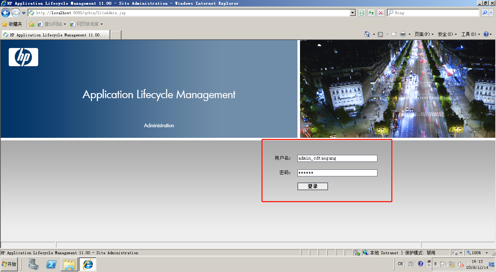
Task: Click the 16:12 clock in the tray
Action: pyautogui.click(x=477, y=261)
